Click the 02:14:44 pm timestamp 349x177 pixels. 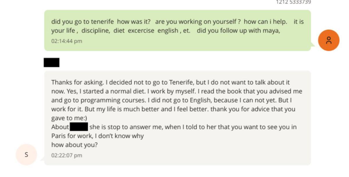coord(67,41)
